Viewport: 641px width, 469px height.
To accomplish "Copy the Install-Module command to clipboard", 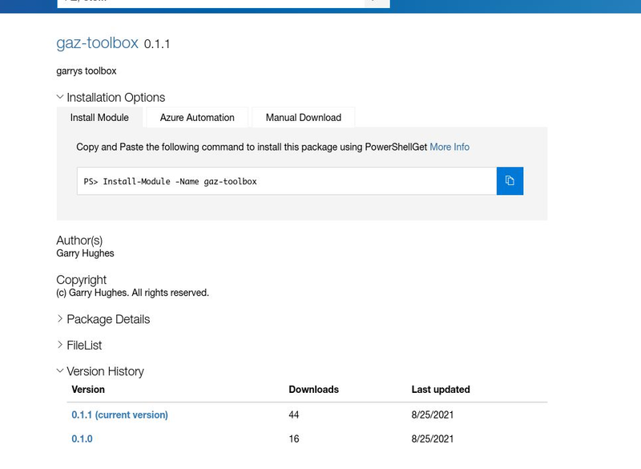I will pos(510,180).
